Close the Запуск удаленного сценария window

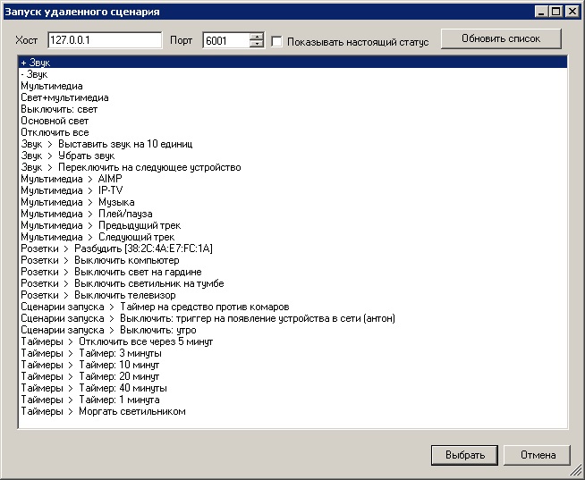572,12
